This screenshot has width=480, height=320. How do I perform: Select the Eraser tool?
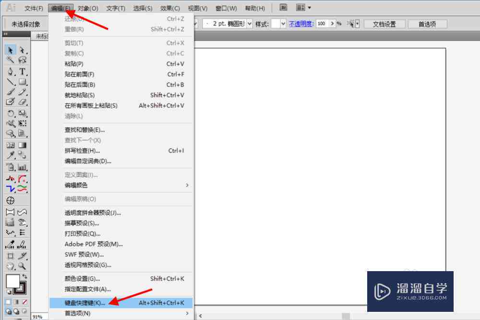click(x=23, y=102)
